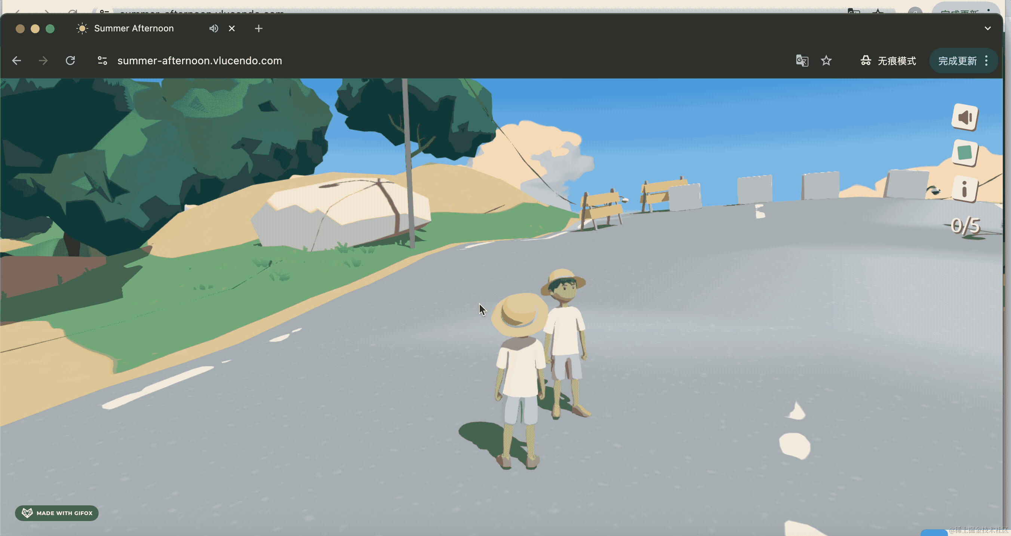
Task: Open the Chrome three-dot menu
Action: (986, 61)
